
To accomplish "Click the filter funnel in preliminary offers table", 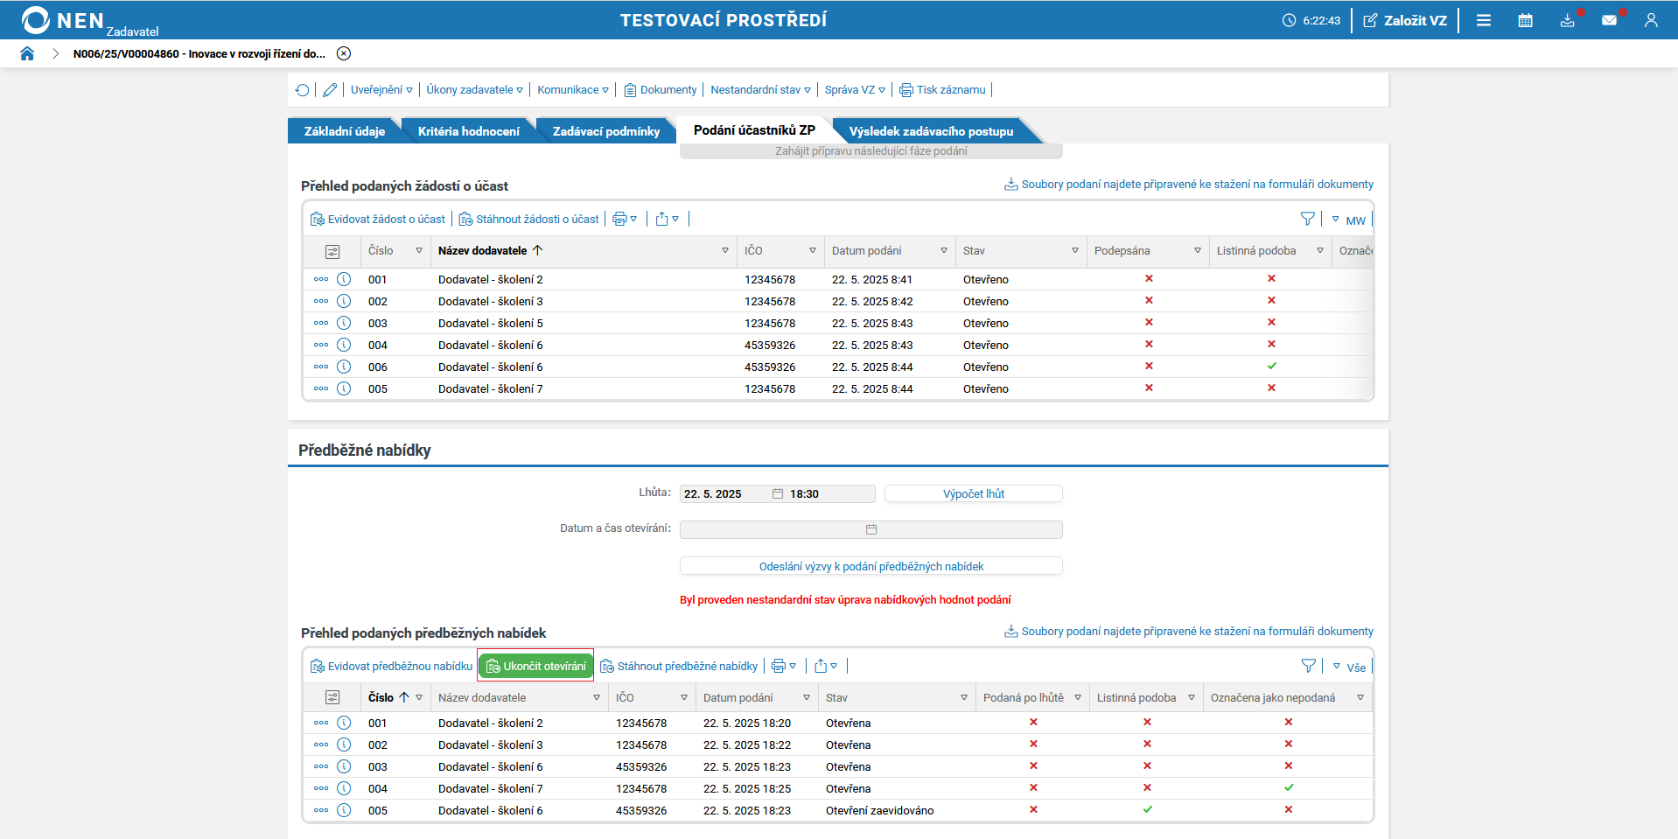I will (1309, 666).
